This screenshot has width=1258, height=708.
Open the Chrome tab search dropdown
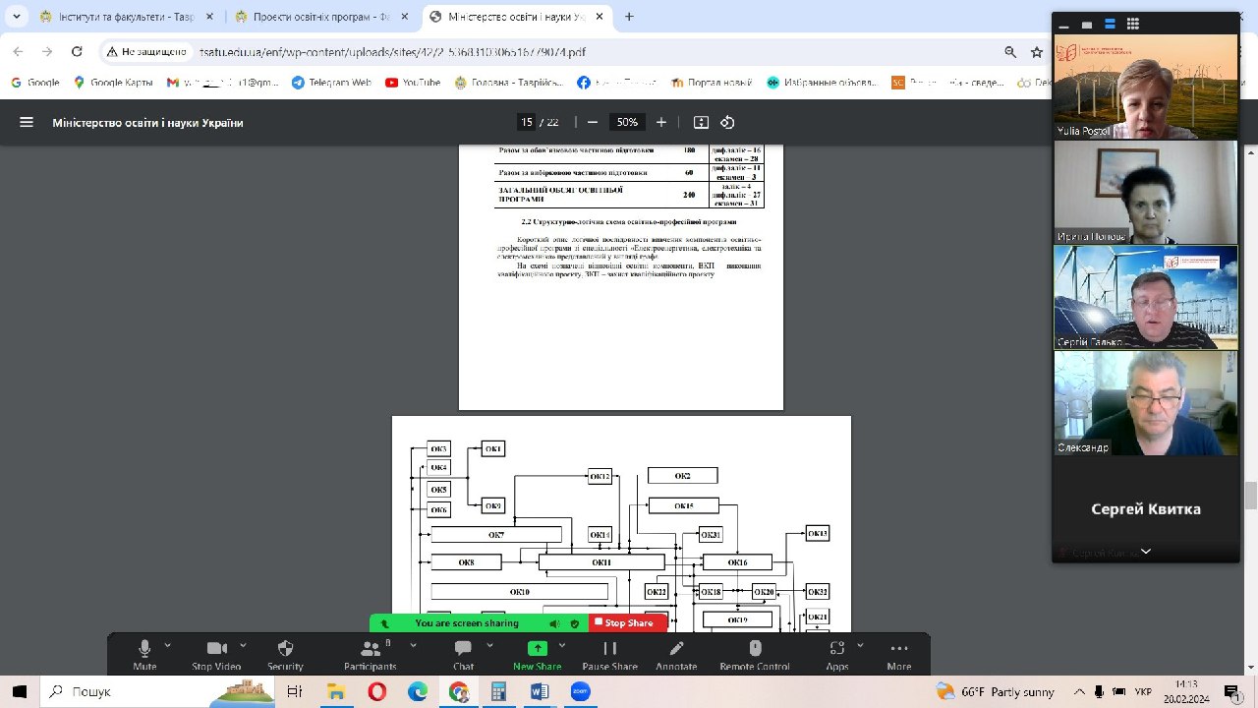(x=17, y=17)
